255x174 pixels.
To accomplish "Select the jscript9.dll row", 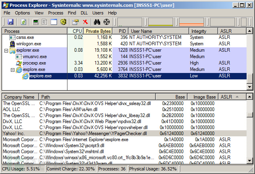I will [124, 146].
